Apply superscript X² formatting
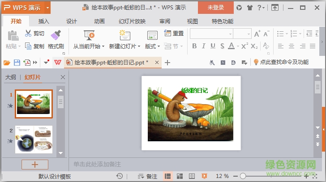 [x=244, y=46]
